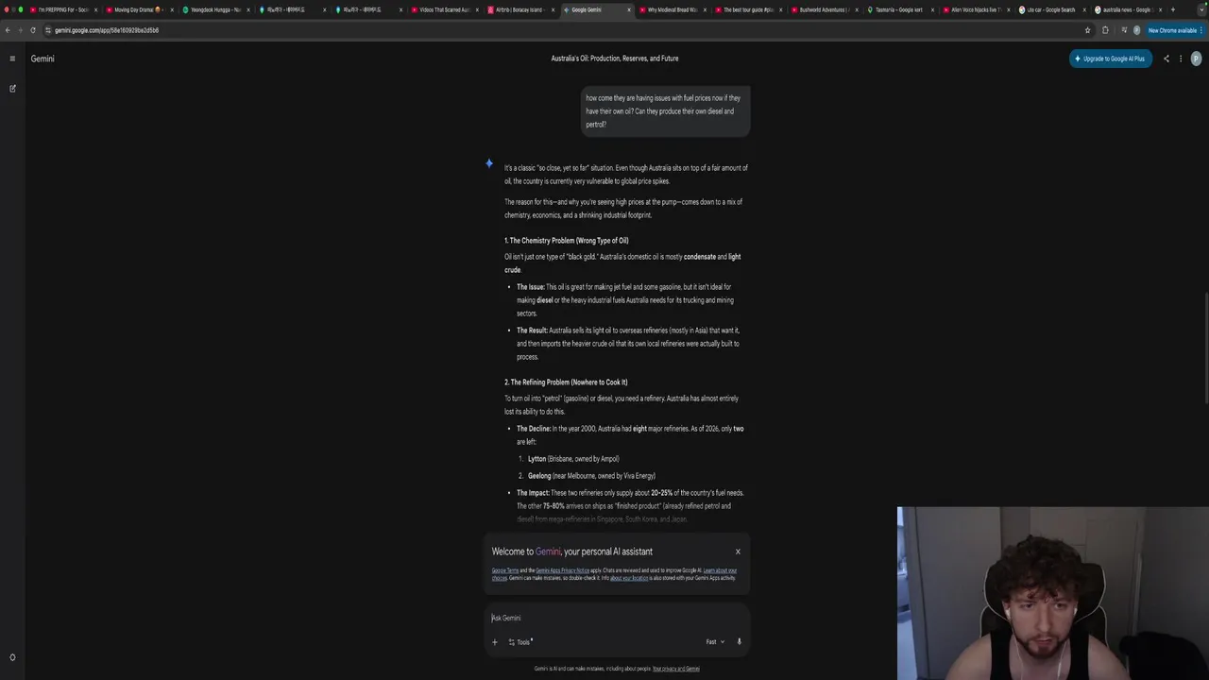Click heading 1. The Chemistry Problem
The width and height of the screenshot is (1209, 680).
(x=566, y=241)
